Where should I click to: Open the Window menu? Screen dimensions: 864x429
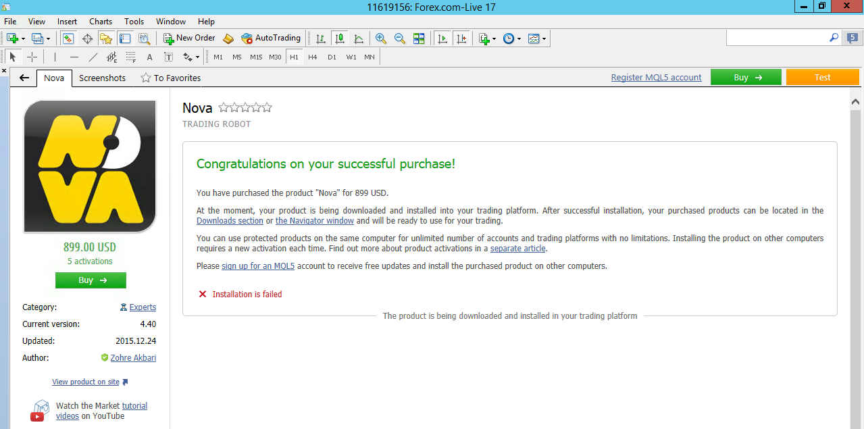tap(171, 22)
